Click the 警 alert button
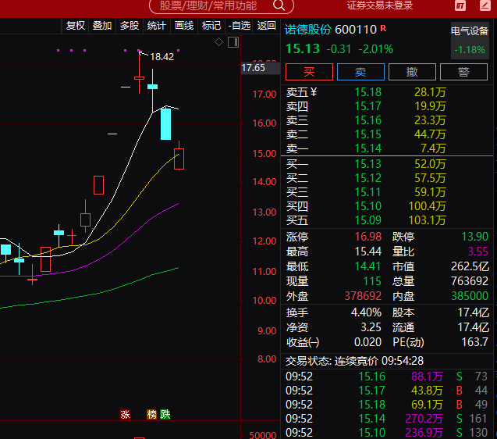This screenshot has height=439, width=497. (x=463, y=72)
